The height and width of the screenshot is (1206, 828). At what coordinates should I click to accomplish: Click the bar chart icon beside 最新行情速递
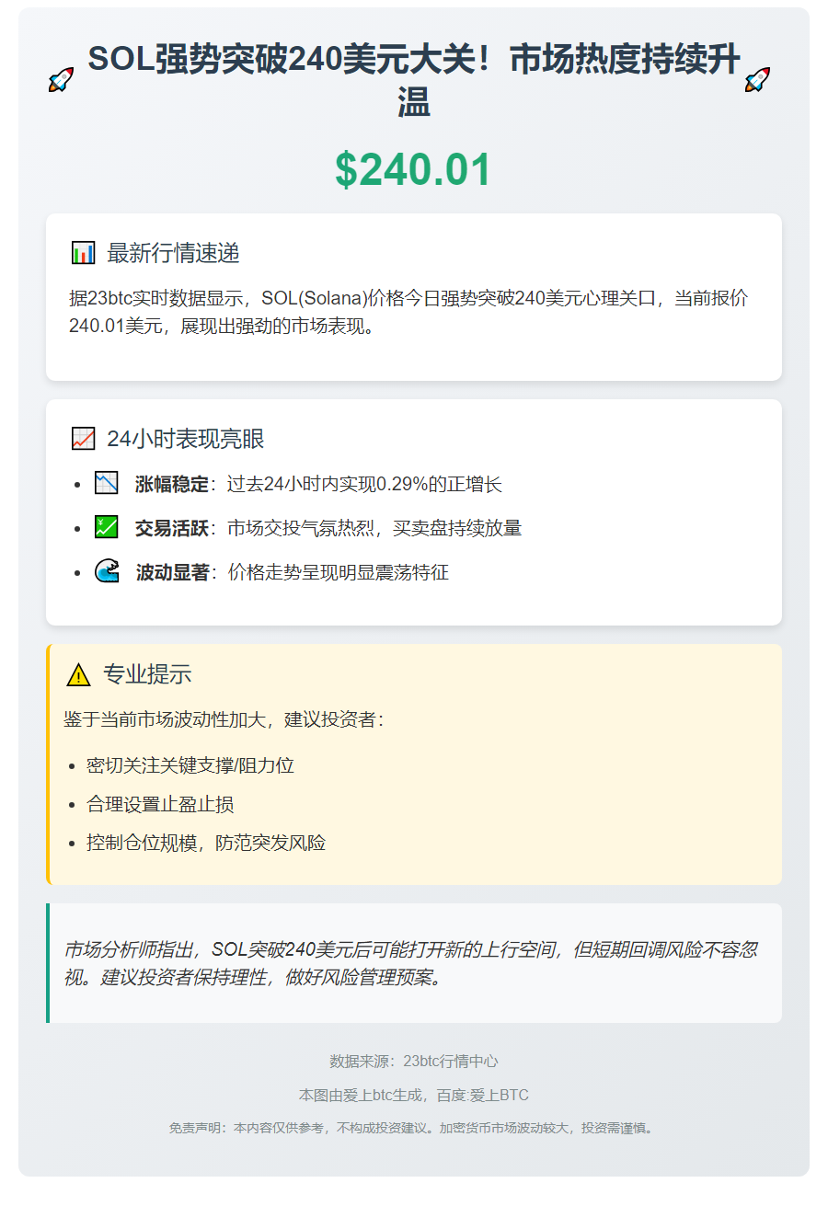tap(83, 253)
